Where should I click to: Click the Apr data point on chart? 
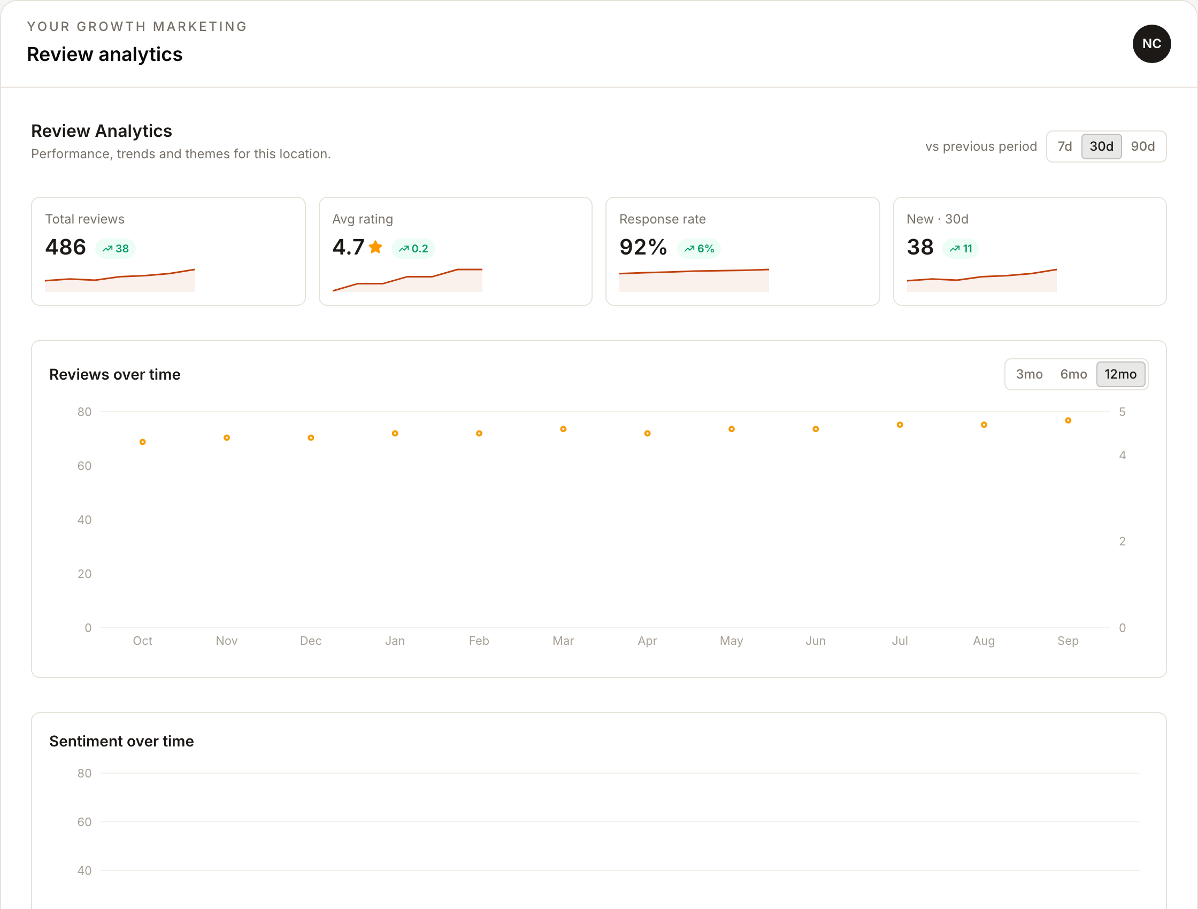click(x=647, y=434)
